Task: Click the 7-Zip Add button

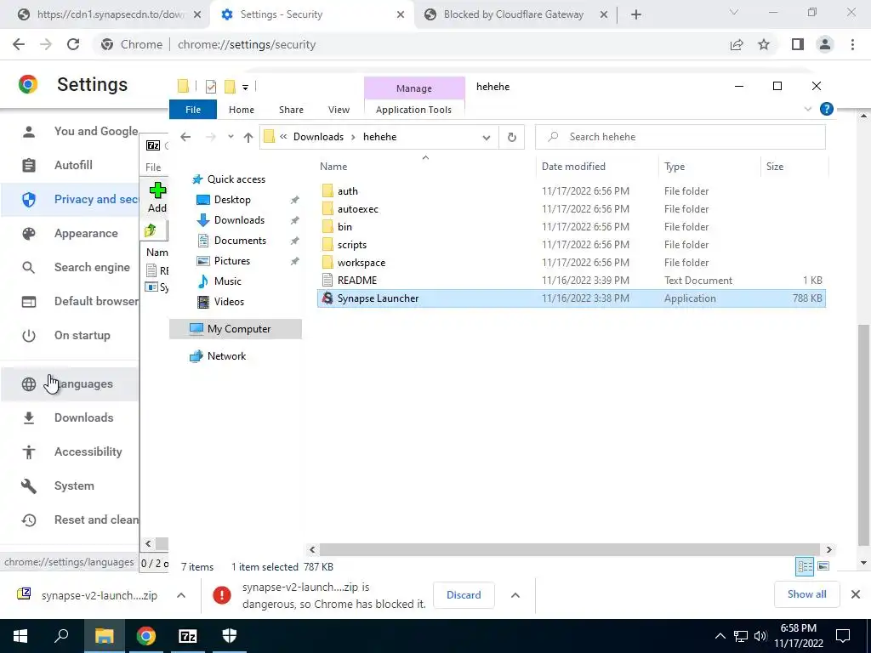Action: pos(157,197)
